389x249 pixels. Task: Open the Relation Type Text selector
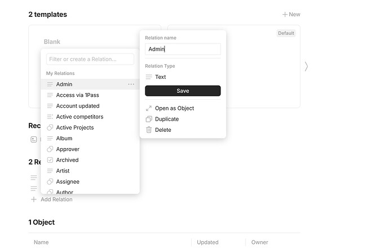(183, 77)
